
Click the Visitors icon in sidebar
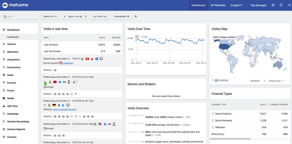click(4, 44)
